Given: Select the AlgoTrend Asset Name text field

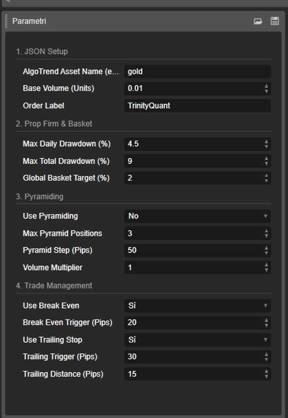Looking at the screenshot, I should tap(197, 72).
